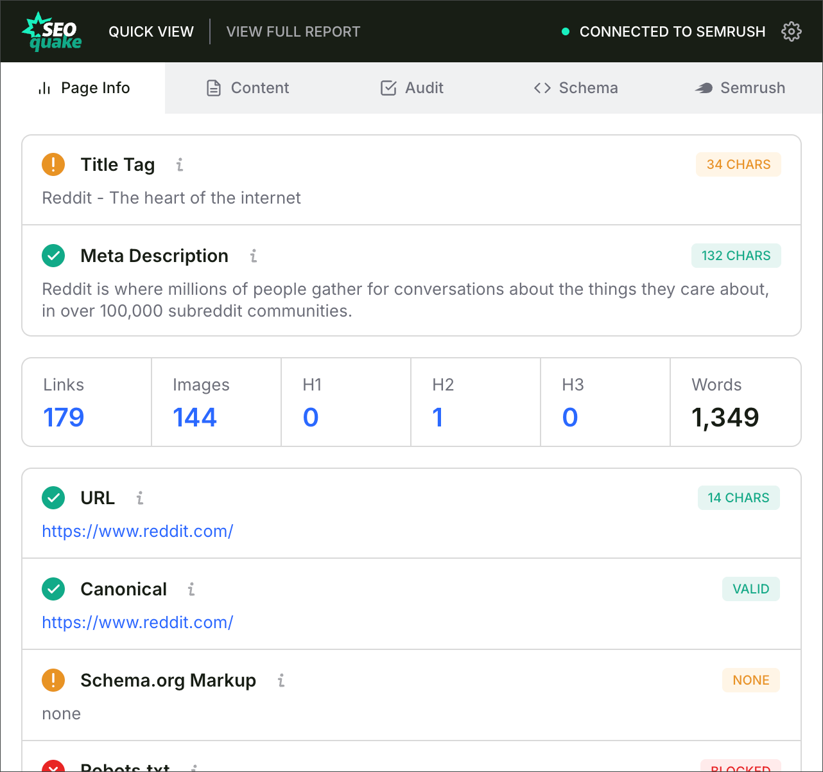Viewport: 823px width, 772px height.
Task: Click the Title Tag info icon
Action: [x=180, y=165]
